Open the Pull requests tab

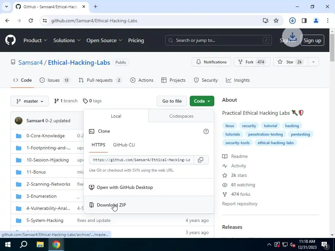tap(100, 80)
